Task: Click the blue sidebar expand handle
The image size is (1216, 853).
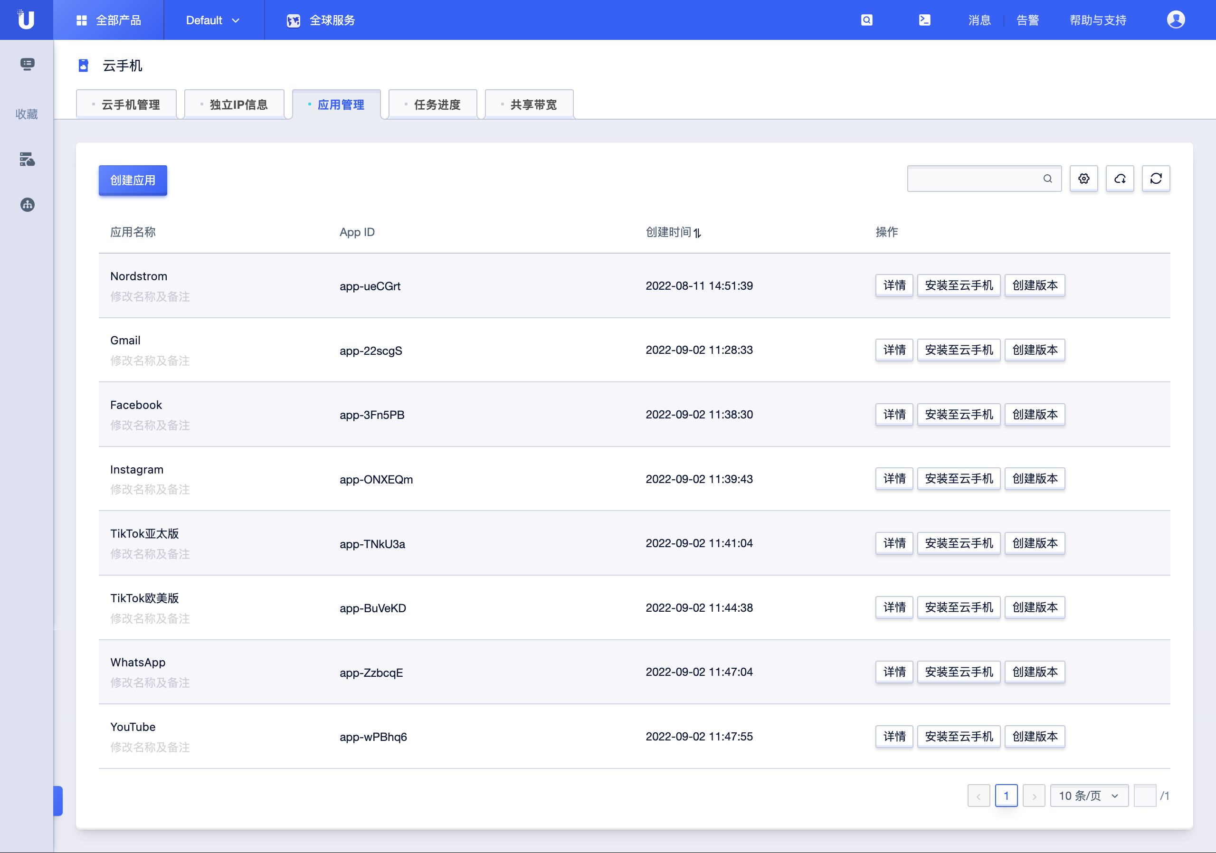Action: coord(58,801)
